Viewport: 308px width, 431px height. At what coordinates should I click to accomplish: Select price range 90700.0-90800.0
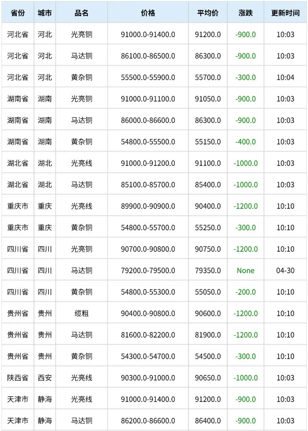point(148,249)
